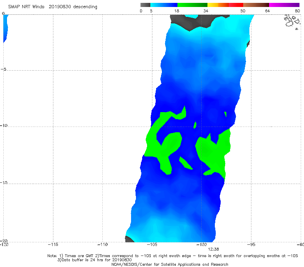Click the '18' label under the color bar
Image resolution: width=304 pixels, height=267 pixels.
pos(177,11)
